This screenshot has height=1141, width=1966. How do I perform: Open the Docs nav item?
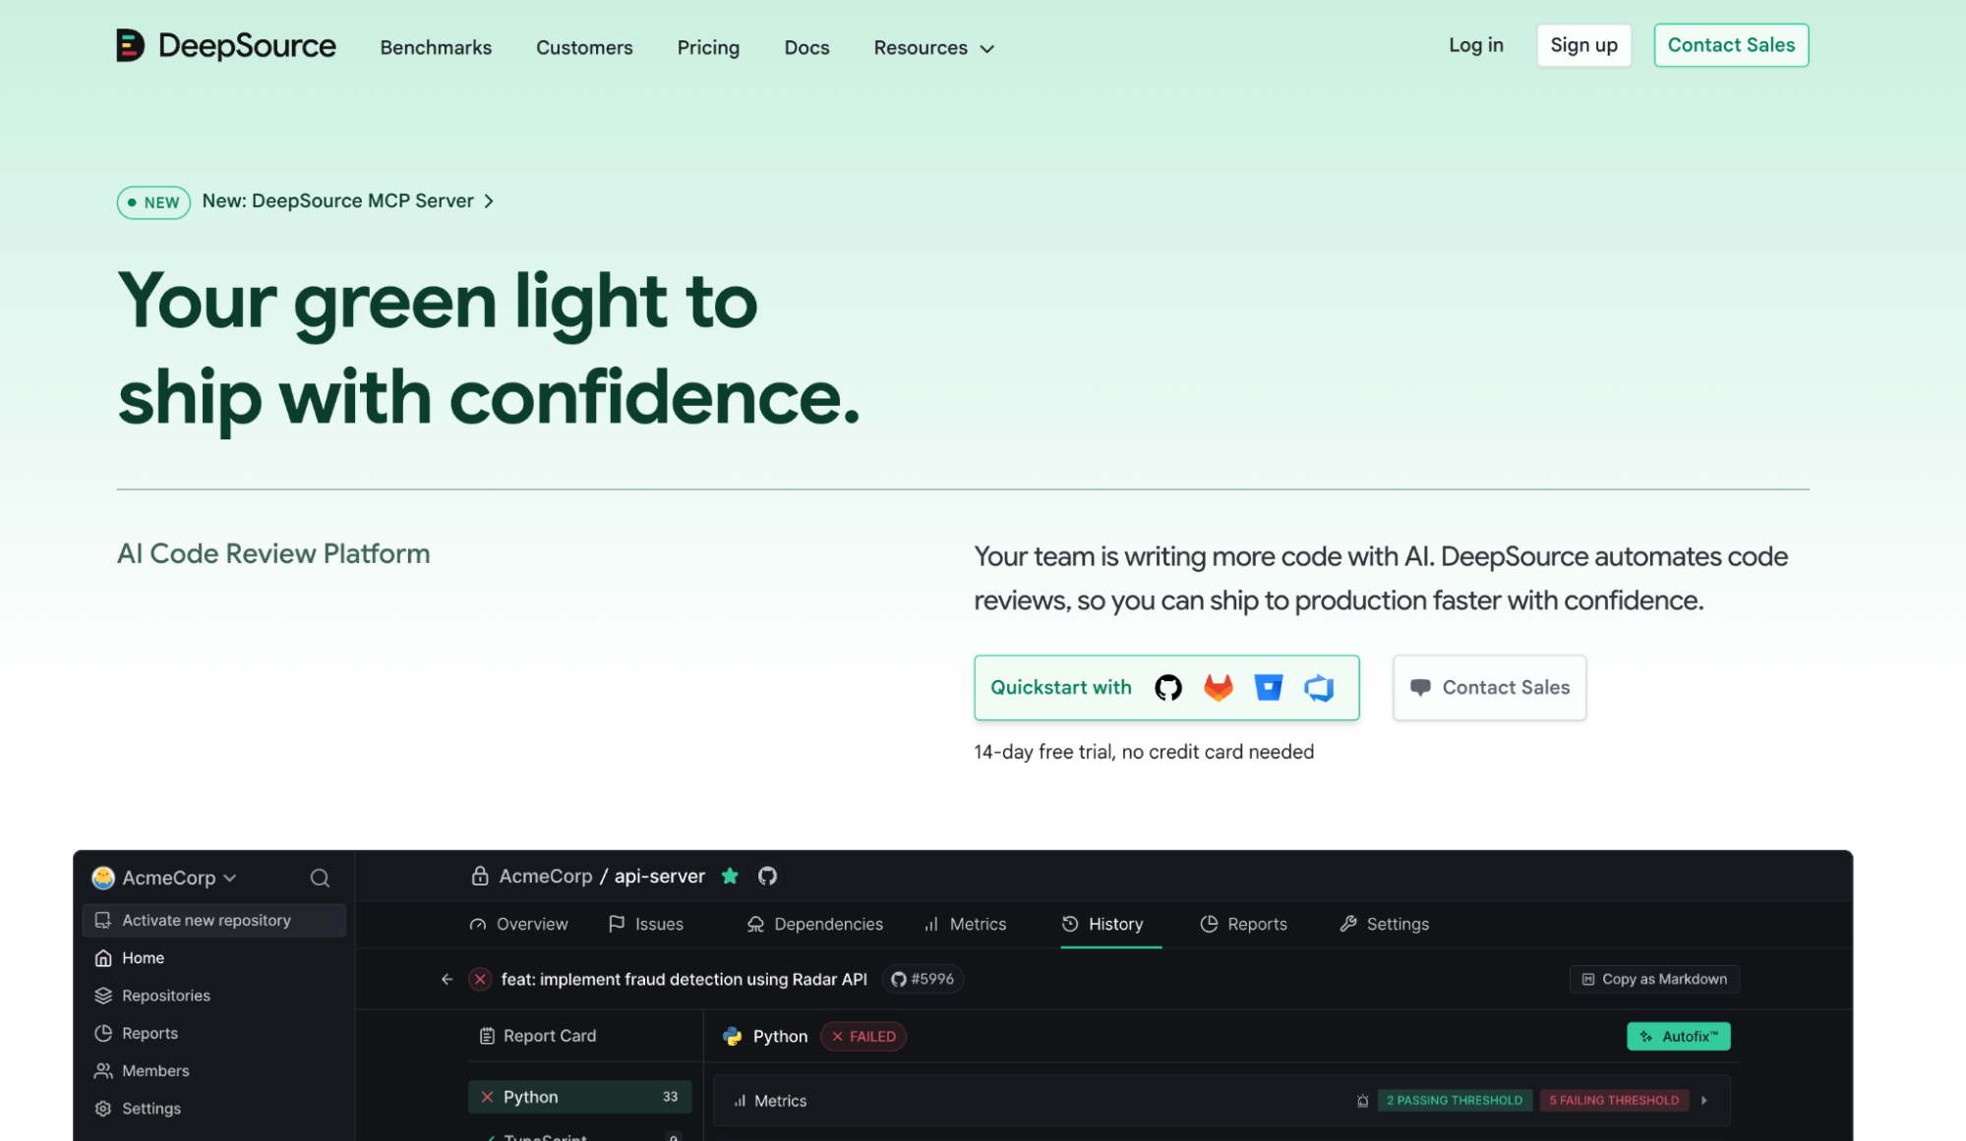point(806,48)
